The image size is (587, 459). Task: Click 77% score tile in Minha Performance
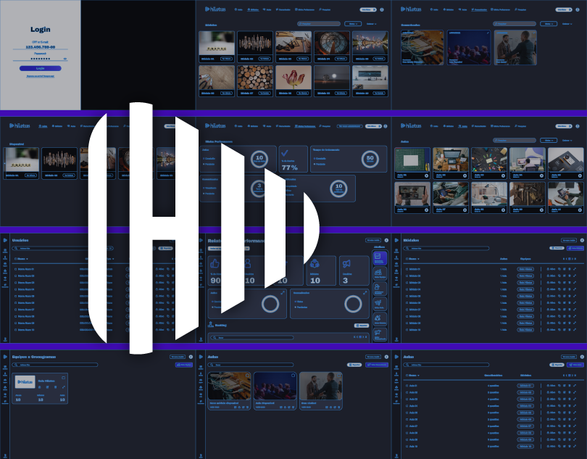(293, 159)
